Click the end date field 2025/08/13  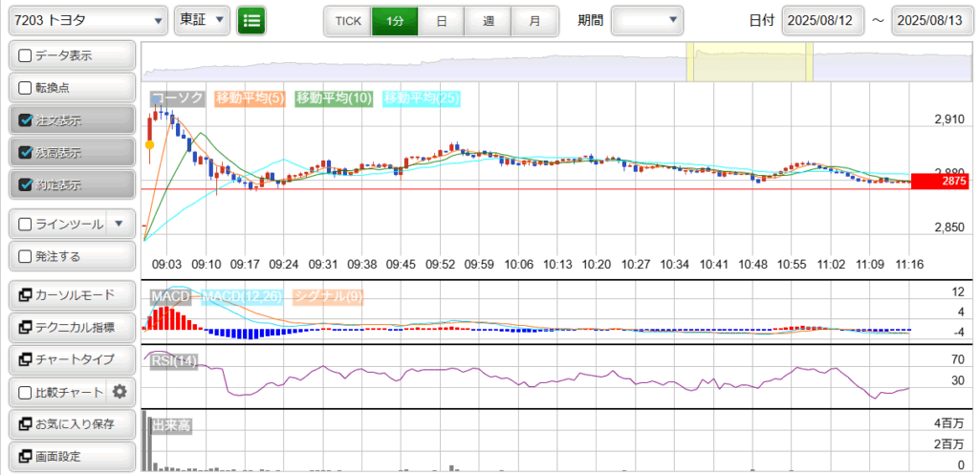click(933, 21)
